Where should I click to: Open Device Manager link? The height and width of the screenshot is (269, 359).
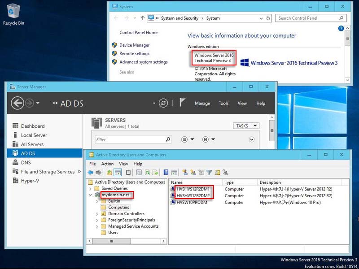134,45
